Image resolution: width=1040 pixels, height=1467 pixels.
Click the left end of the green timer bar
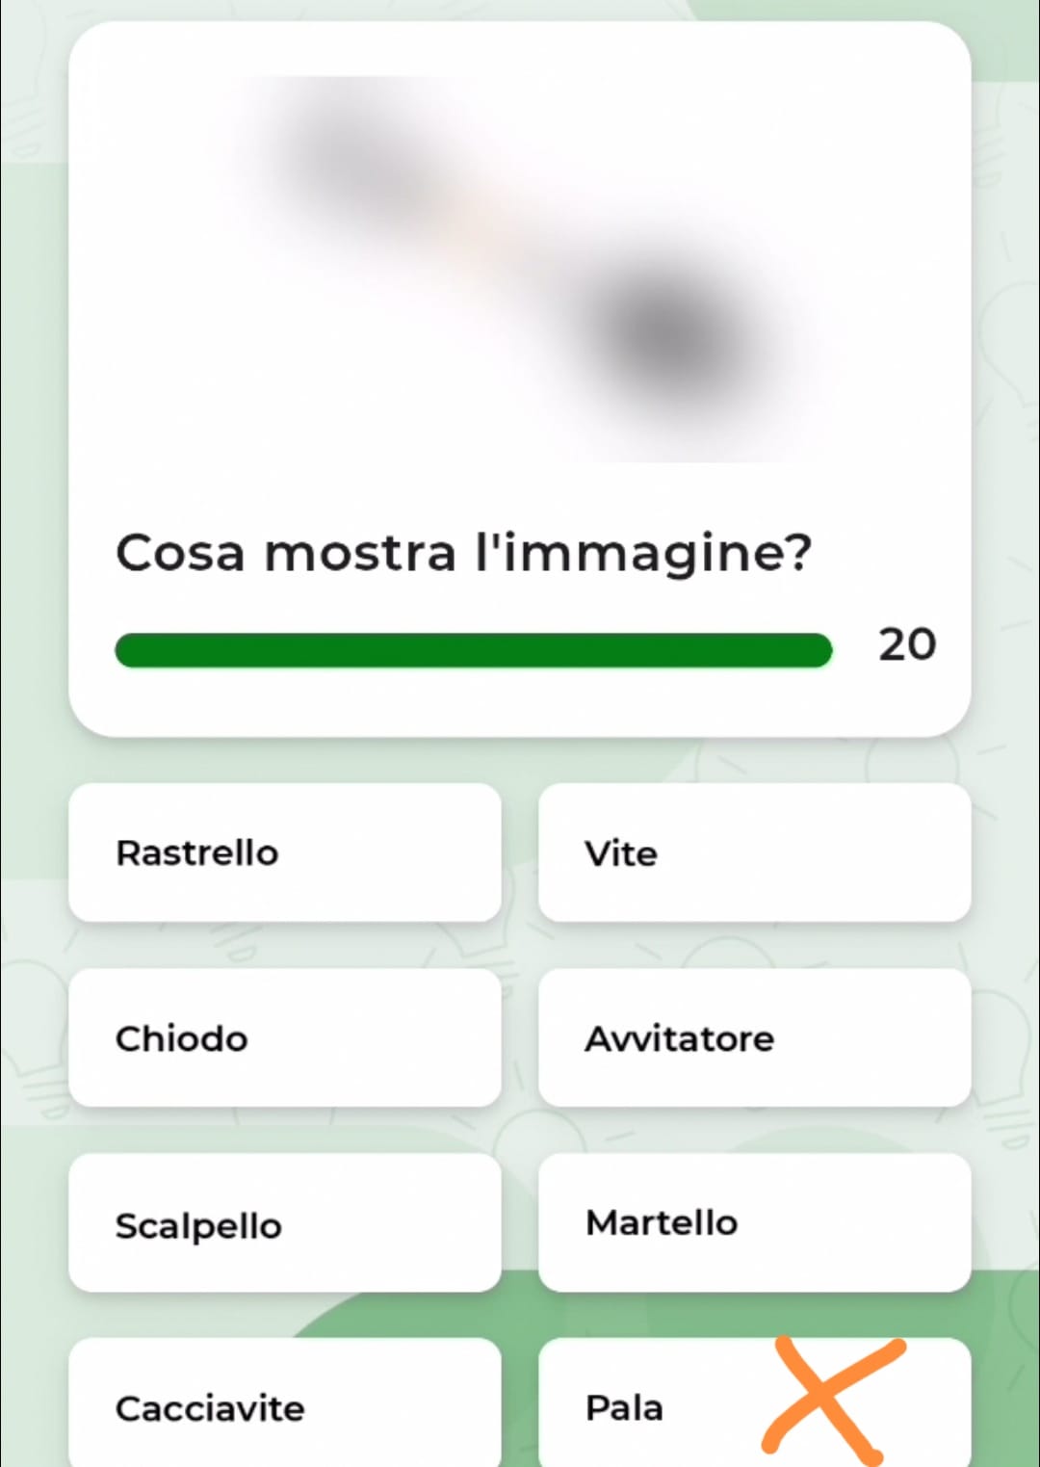[x=129, y=650]
